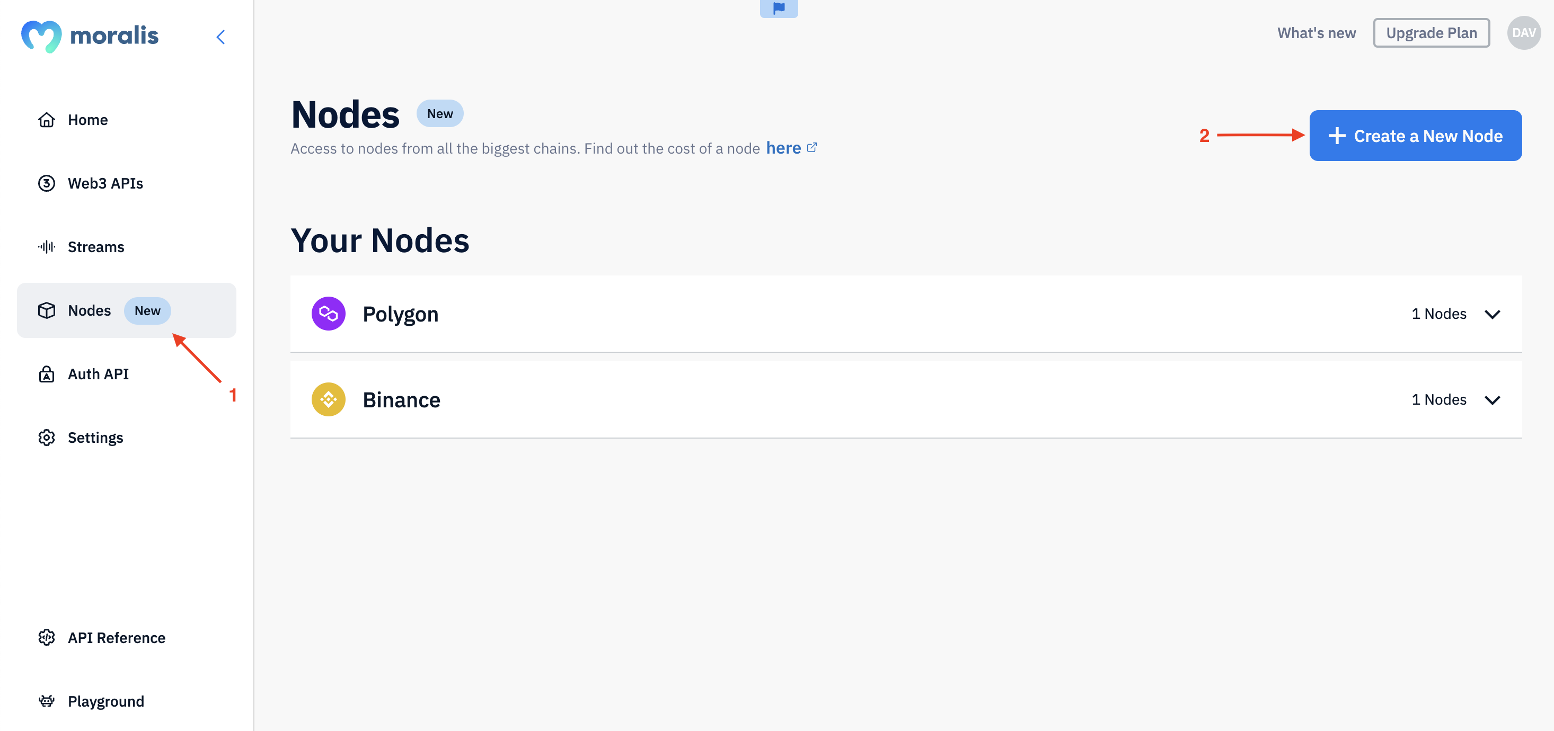Select the Home navigation icon

pyautogui.click(x=47, y=118)
